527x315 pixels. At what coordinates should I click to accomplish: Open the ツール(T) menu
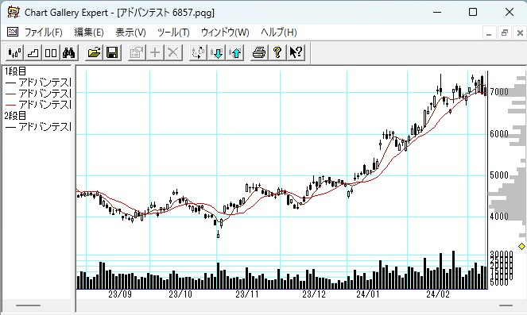[x=173, y=33]
